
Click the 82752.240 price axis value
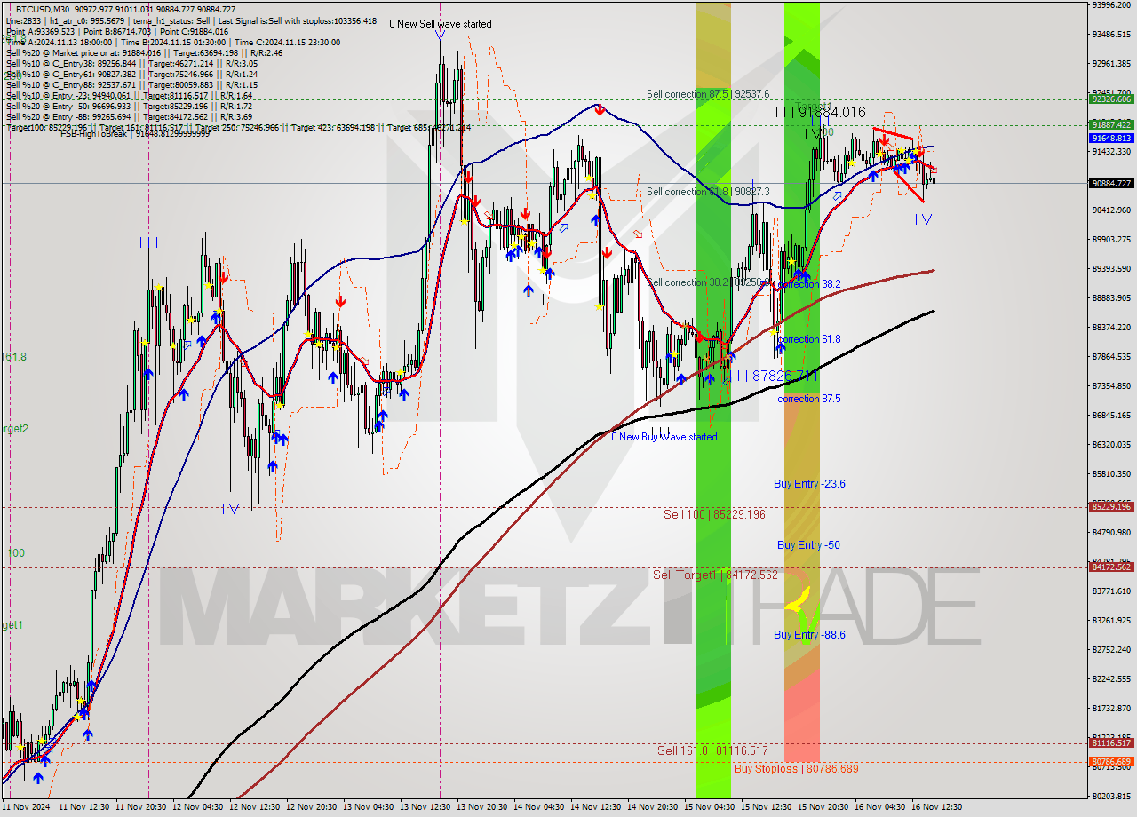tap(1111, 650)
